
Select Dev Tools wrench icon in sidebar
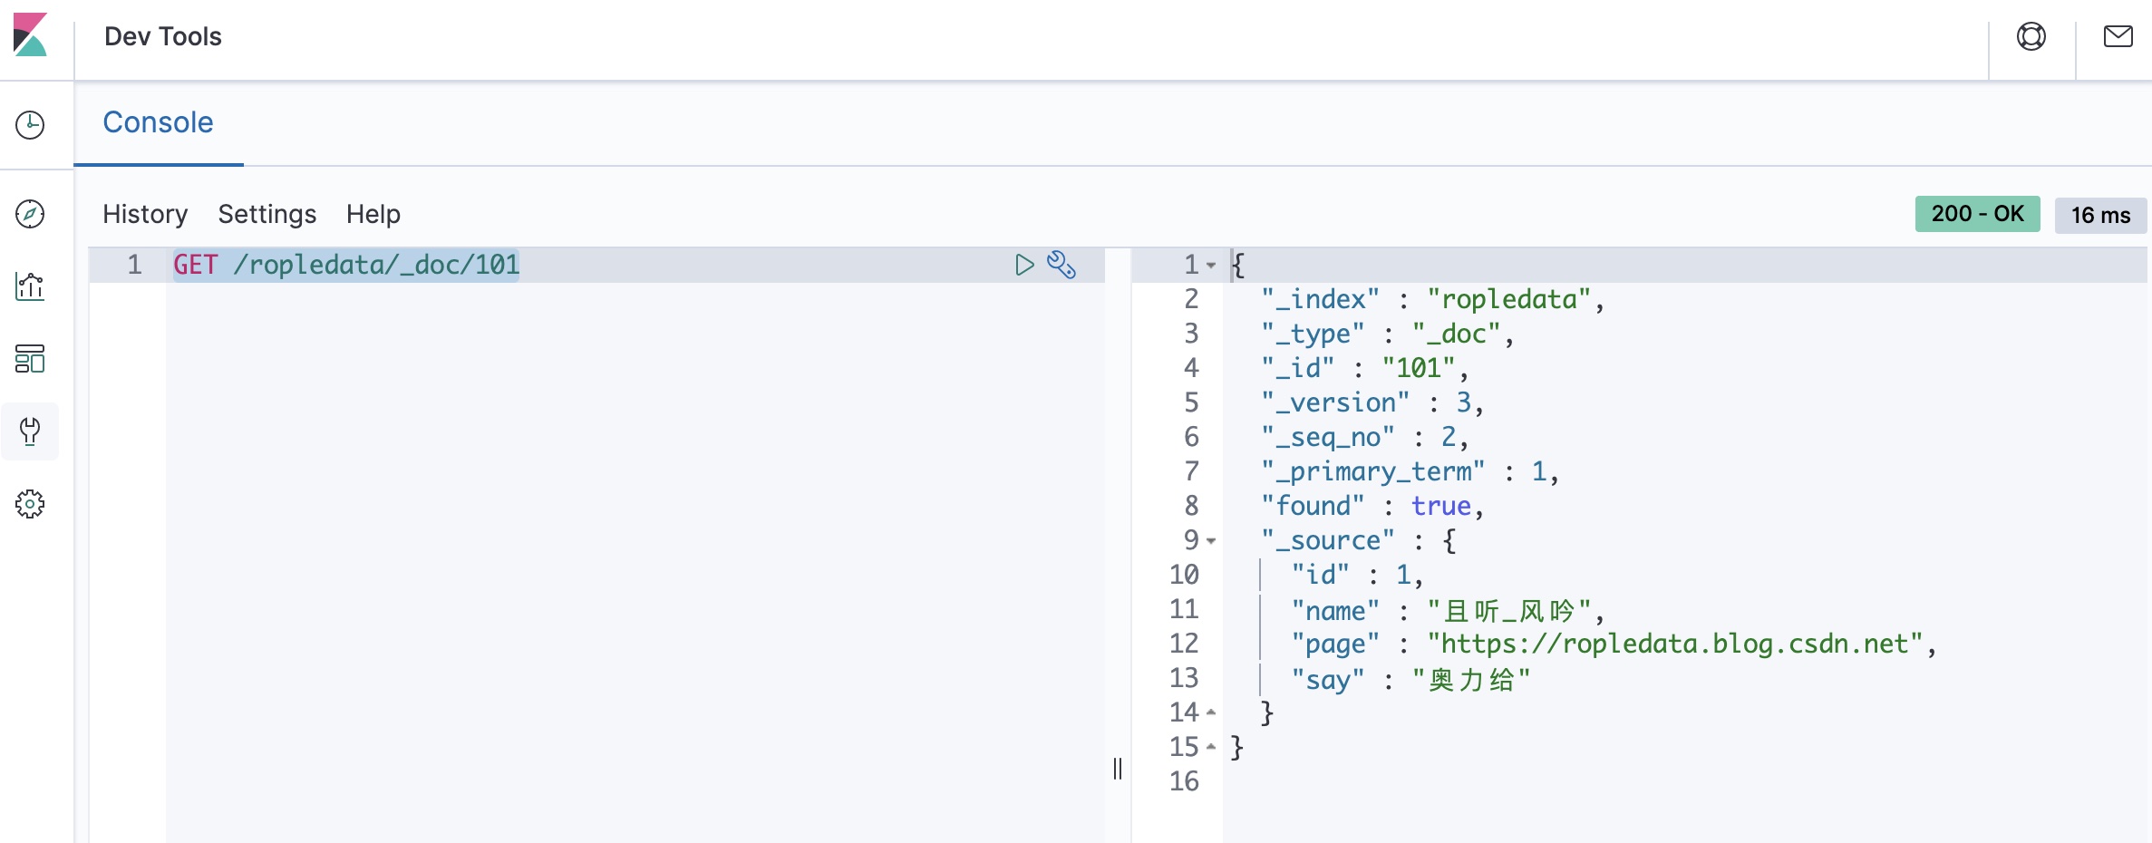pyautogui.click(x=30, y=431)
